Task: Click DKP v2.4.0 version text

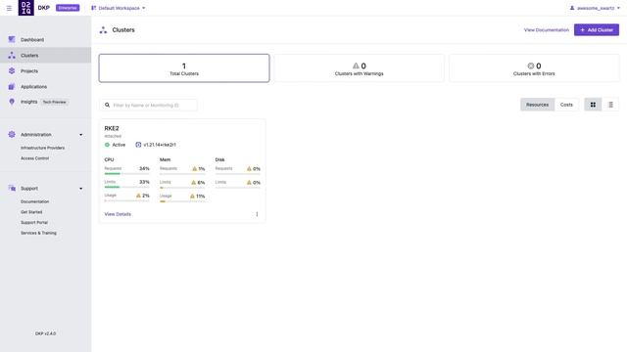Action: coord(46,333)
